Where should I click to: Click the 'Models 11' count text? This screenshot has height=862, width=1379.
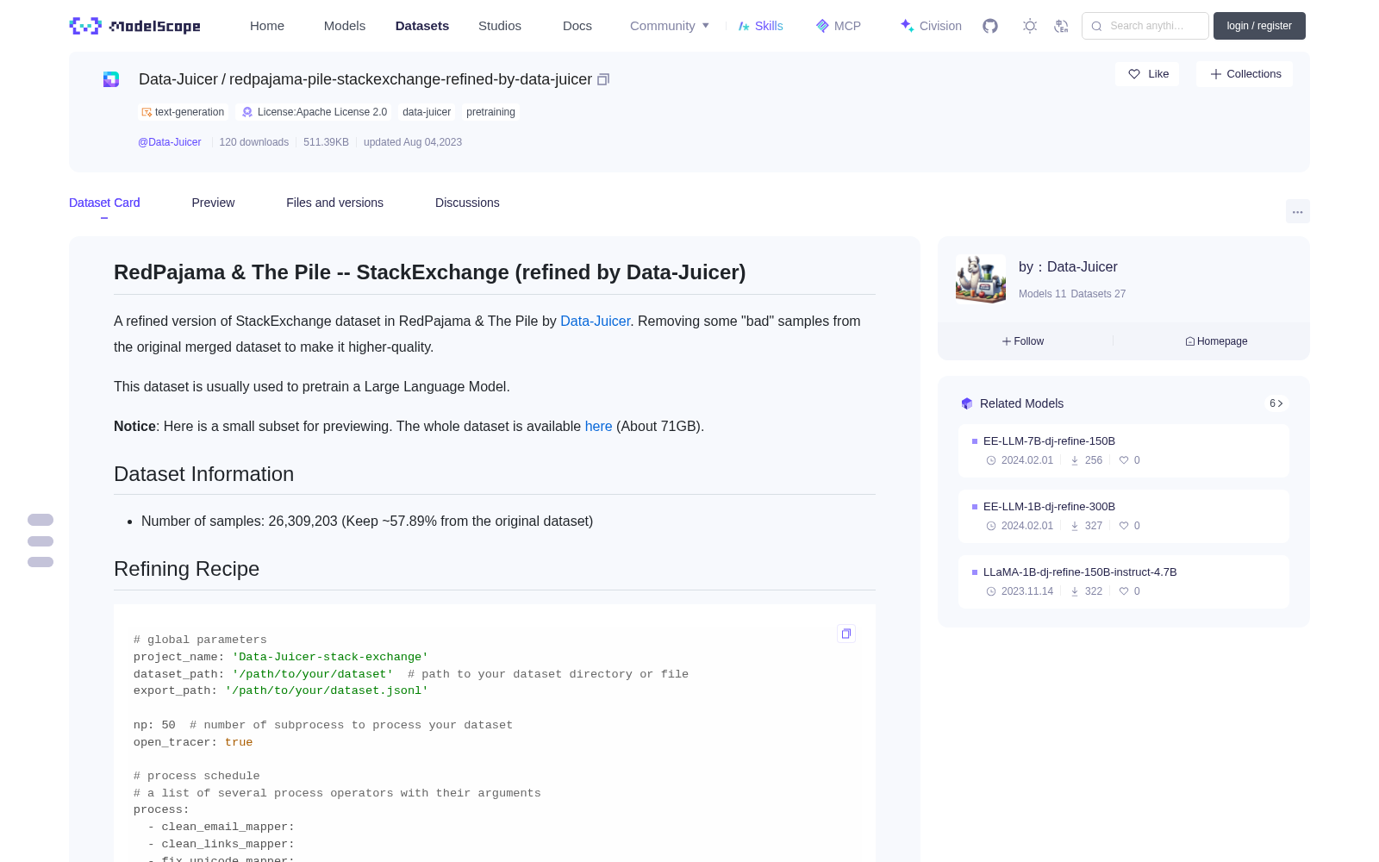point(1043,294)
